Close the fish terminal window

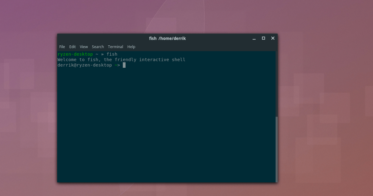click(273, 38)
